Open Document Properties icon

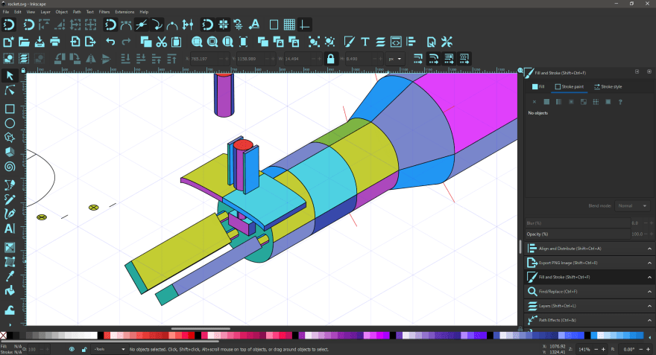[x=432, y=42]
